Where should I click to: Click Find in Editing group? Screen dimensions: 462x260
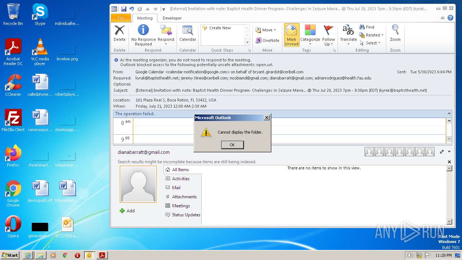[x=367, y=27]
